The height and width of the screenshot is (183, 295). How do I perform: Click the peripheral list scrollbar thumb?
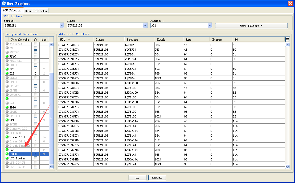click(x=51, y=118)
